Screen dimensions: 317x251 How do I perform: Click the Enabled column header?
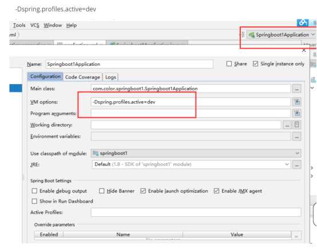[x=49, y=234]
